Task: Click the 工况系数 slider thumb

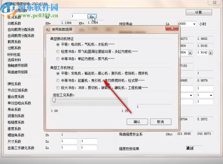Action: [54, 100]
